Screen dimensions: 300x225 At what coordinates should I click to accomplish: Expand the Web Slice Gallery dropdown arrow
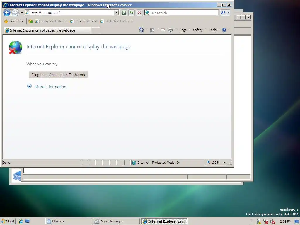pyautogui.click(x=132, y=21)
